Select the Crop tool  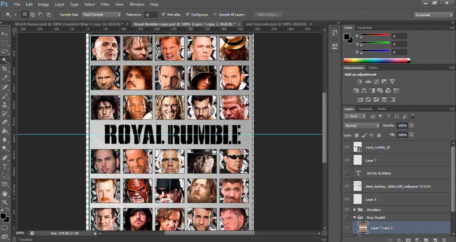(4, 69)
